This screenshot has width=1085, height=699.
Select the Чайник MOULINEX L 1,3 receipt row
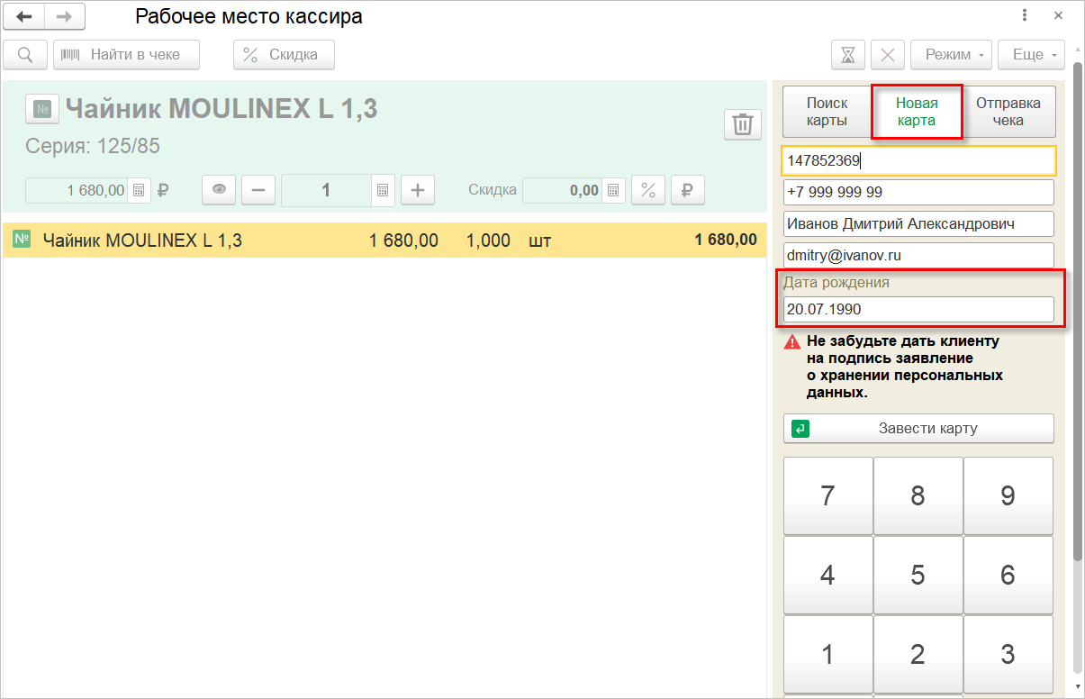click(x=384, y=241)
